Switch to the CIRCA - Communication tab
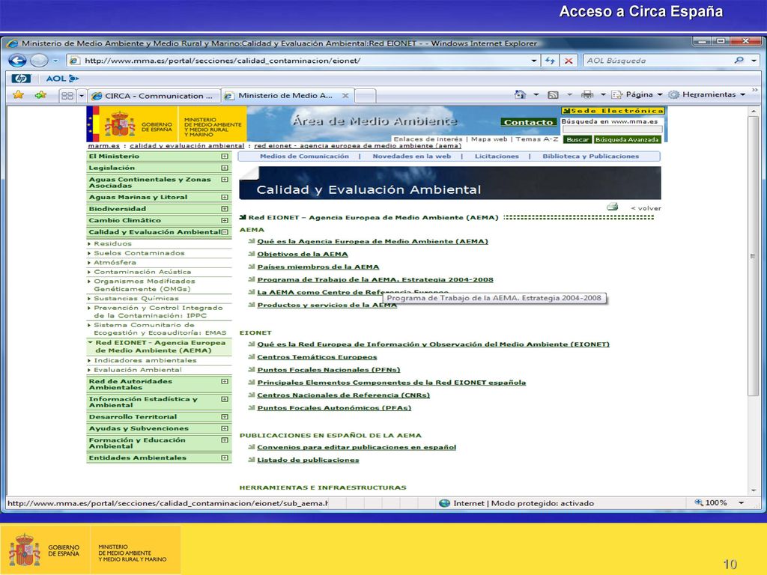Screen dimensions: 767x575 (x=154, y=96)
